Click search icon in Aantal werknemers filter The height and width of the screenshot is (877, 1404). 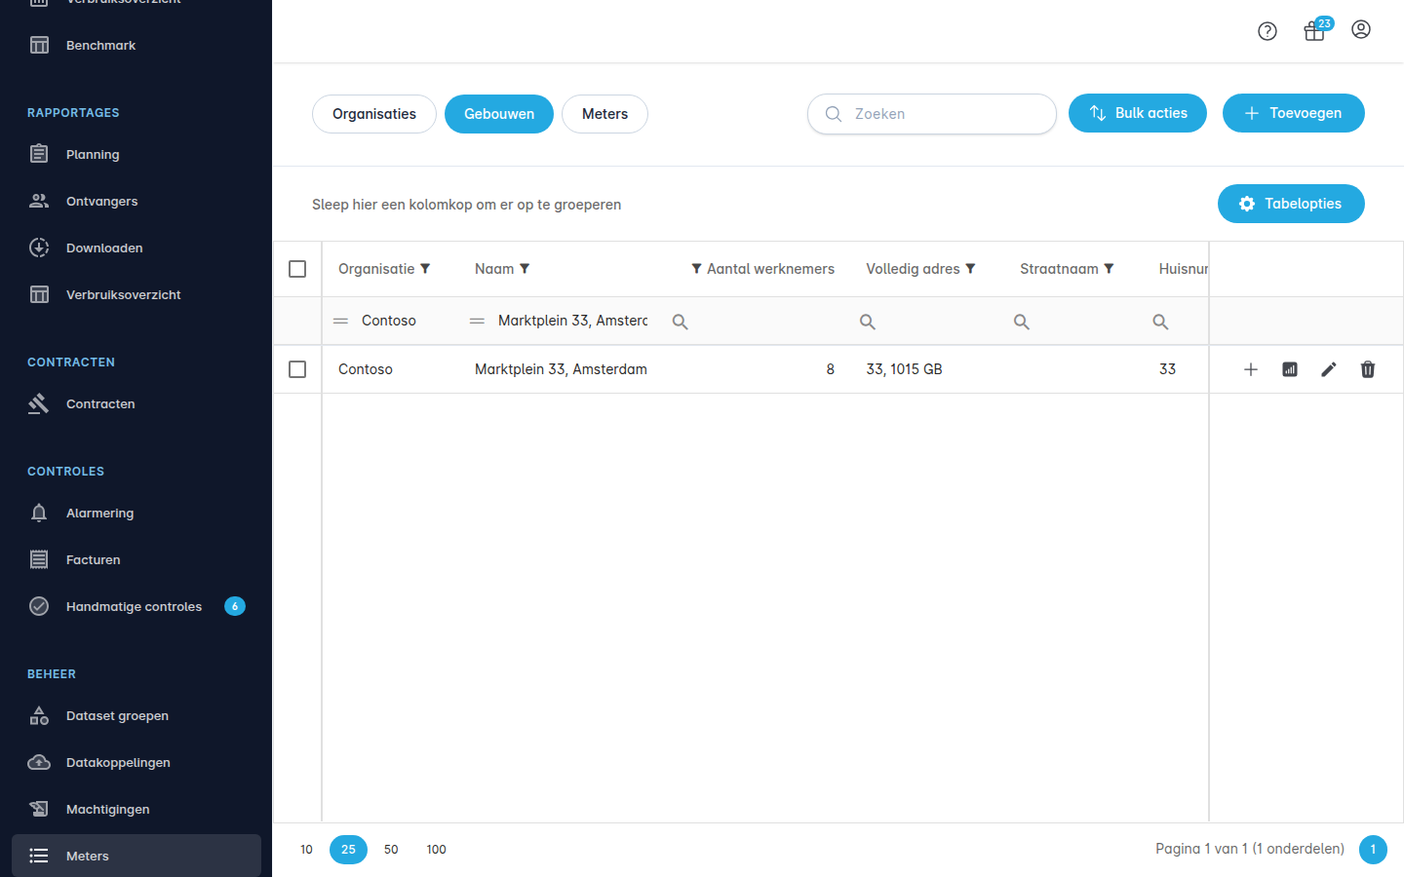(x=681, y=322)
